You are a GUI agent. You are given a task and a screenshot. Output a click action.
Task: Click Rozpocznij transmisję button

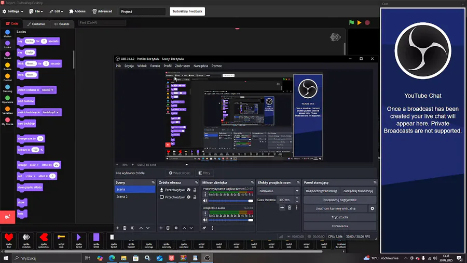pos(321,191)
